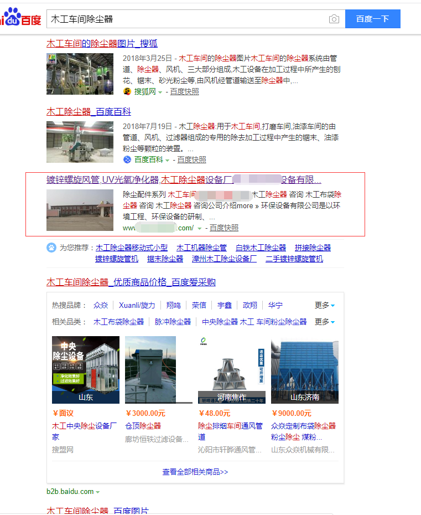Click the ¥9000.00元 price
421x515 pixels.
coord(292,413)
